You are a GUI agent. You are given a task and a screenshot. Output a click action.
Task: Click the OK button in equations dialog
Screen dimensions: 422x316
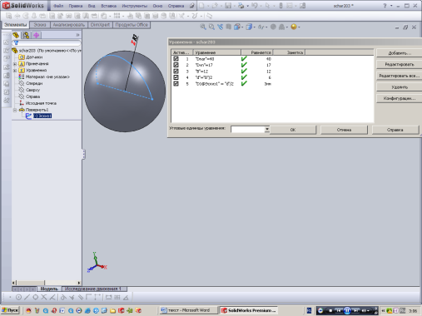click(x=293, y=130)
